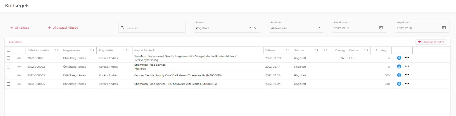Click info icon for row 2022-000011
Image resolution: width=456 pixels, height=116 pixels.
(399, 58)
